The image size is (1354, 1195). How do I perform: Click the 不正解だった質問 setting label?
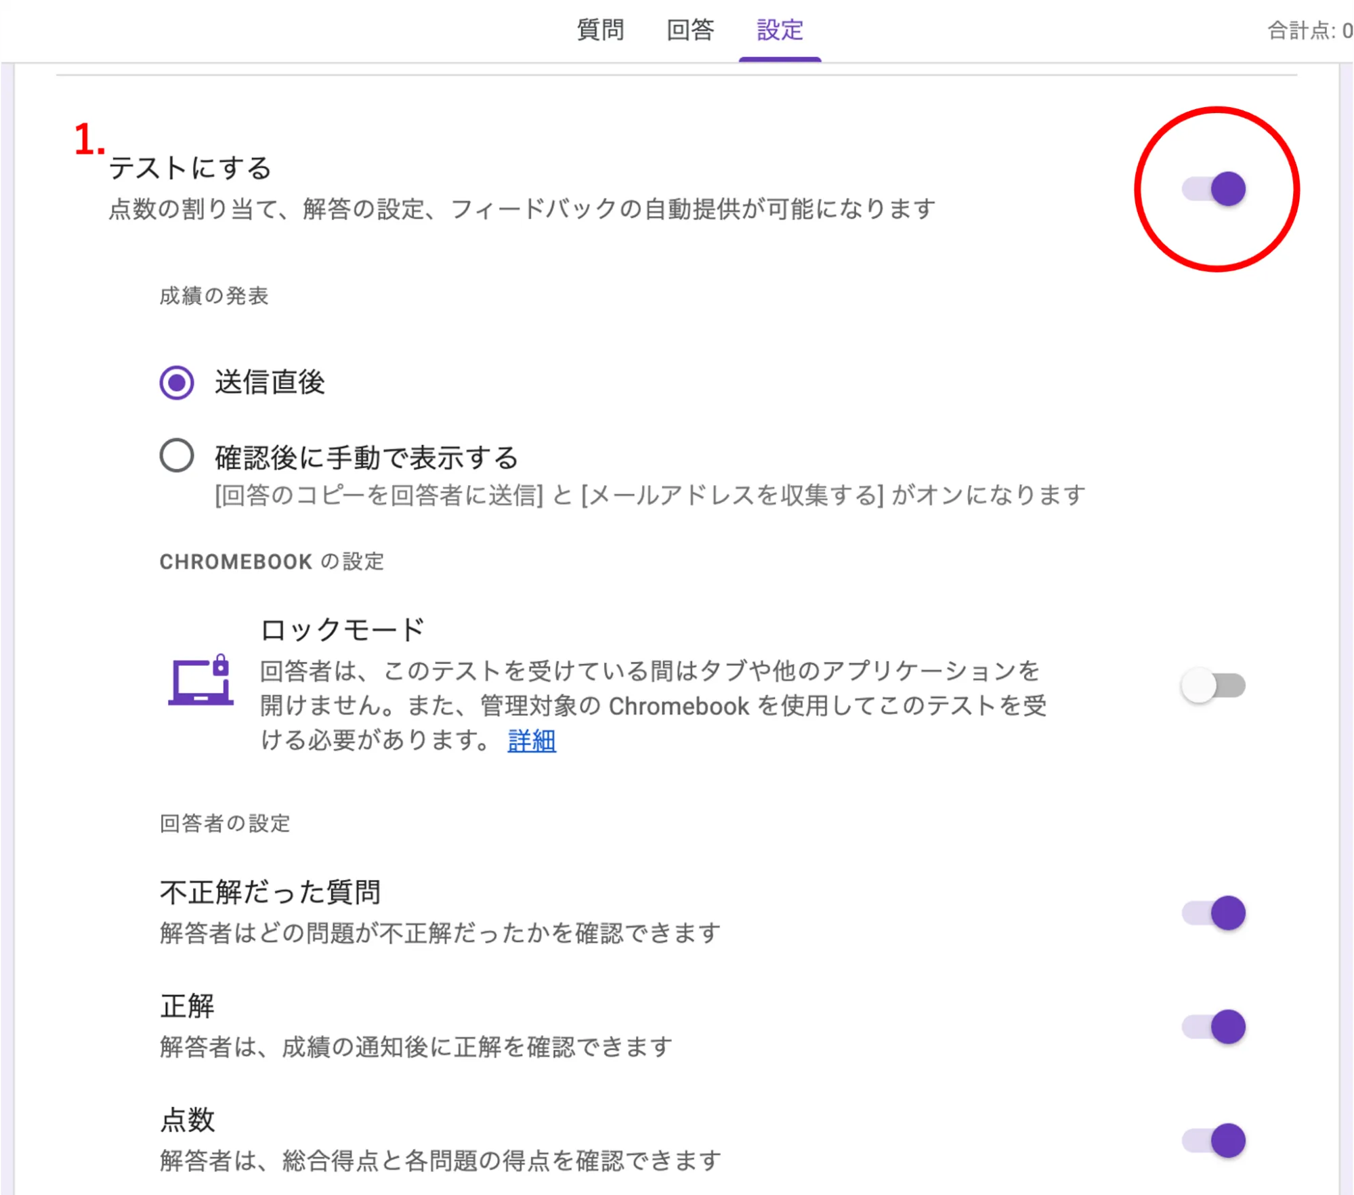pos(270,892)
